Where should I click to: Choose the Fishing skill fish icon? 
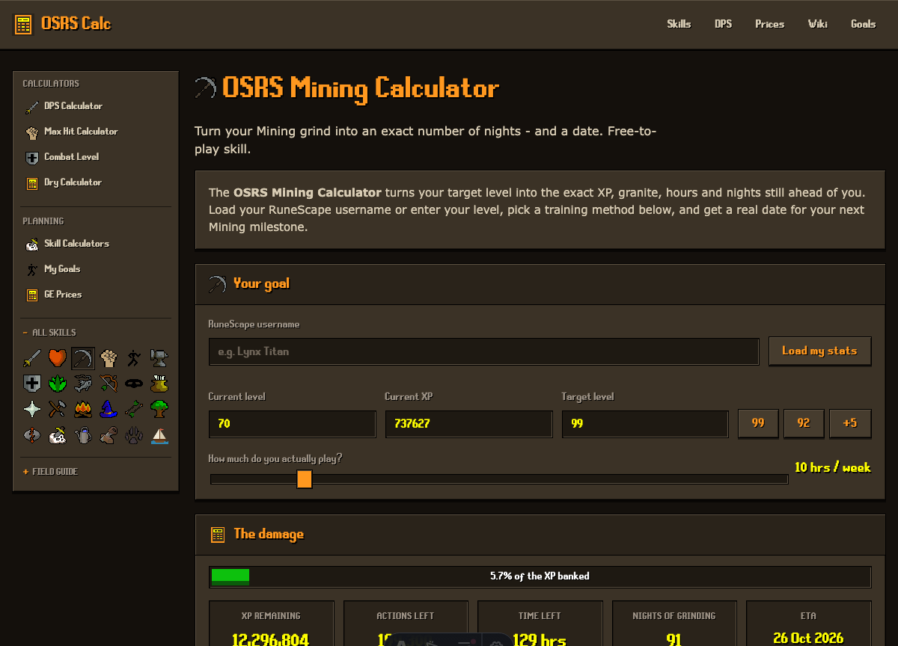click(83, 384)
